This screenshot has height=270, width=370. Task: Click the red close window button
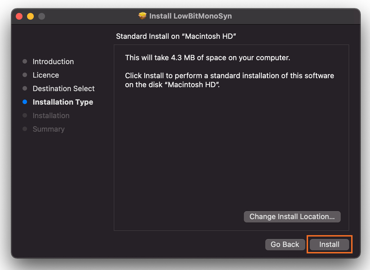click(x=19, y=16)
